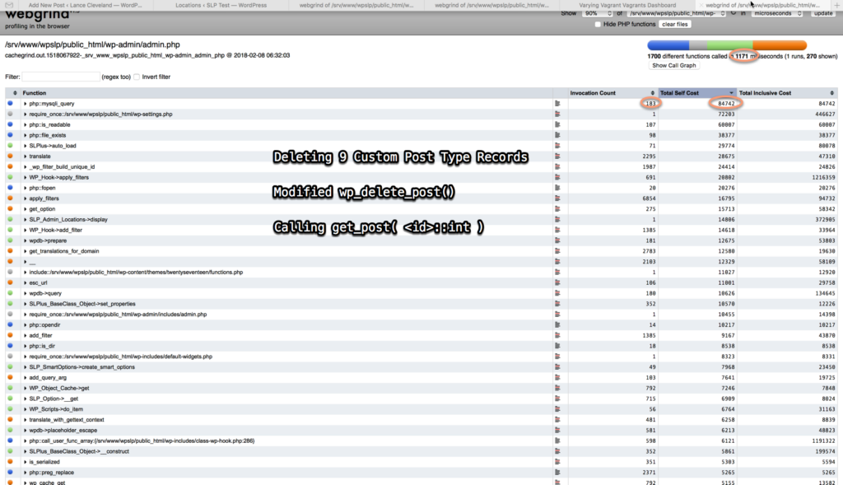The width and height of the screenshot is (843, 485).
Task: Click into the Filter text field
Action: 60,77
